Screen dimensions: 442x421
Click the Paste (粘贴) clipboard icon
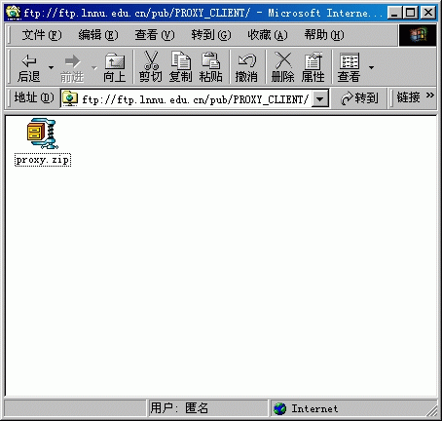(x=210, y=60)
